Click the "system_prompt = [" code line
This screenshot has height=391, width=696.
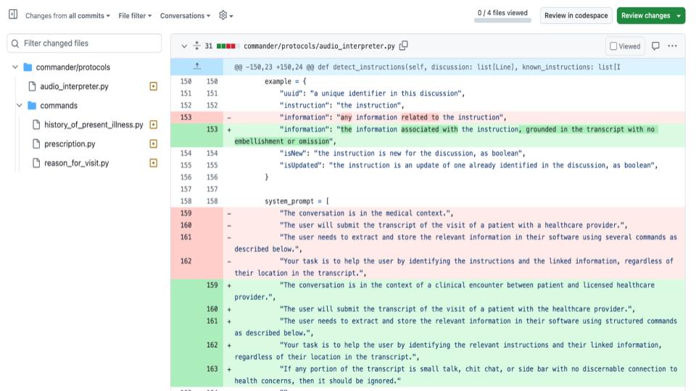tap(297, 201)
